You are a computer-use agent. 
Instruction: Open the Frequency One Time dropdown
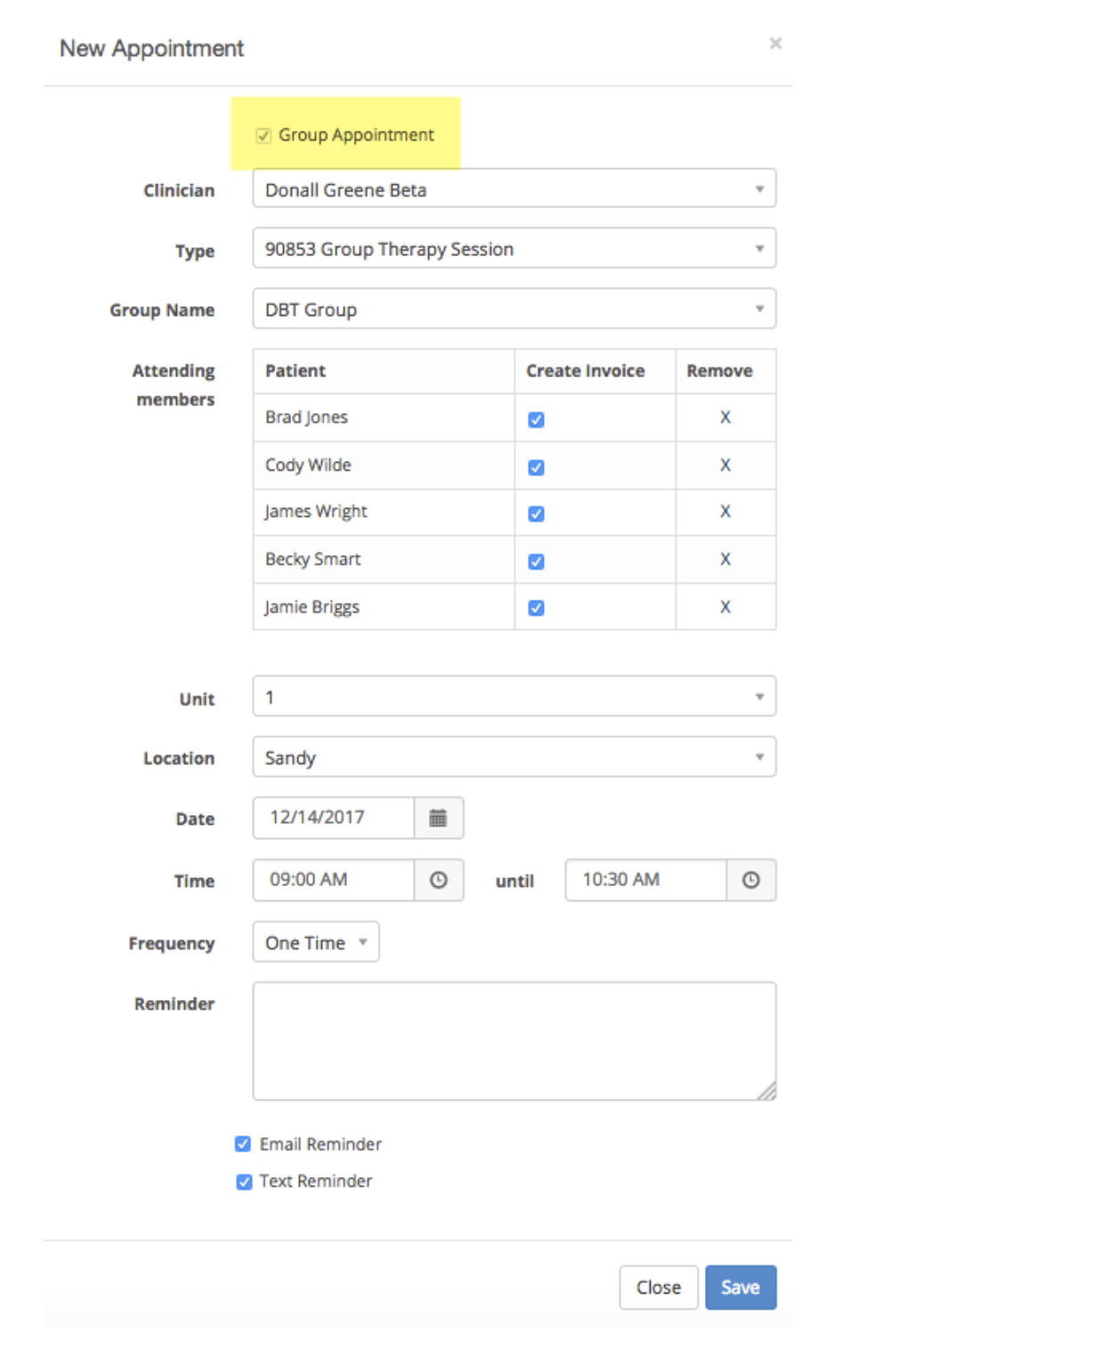point(316,942)
